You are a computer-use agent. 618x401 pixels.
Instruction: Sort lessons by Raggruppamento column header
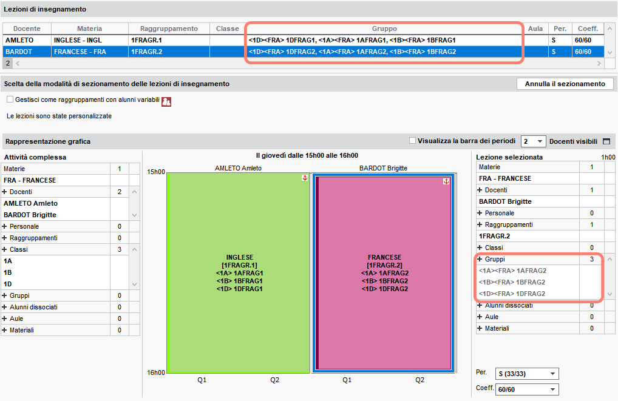click(169, 29)
